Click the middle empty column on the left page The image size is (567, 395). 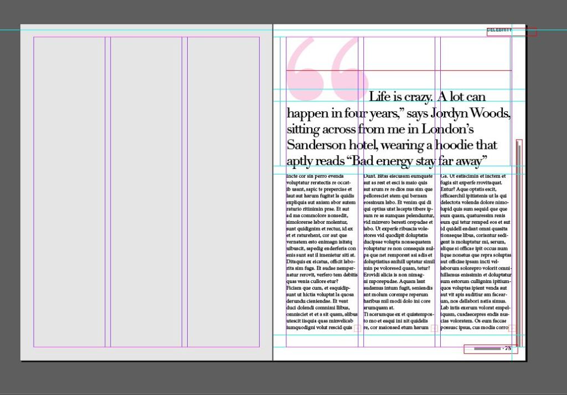pos(146,192)
